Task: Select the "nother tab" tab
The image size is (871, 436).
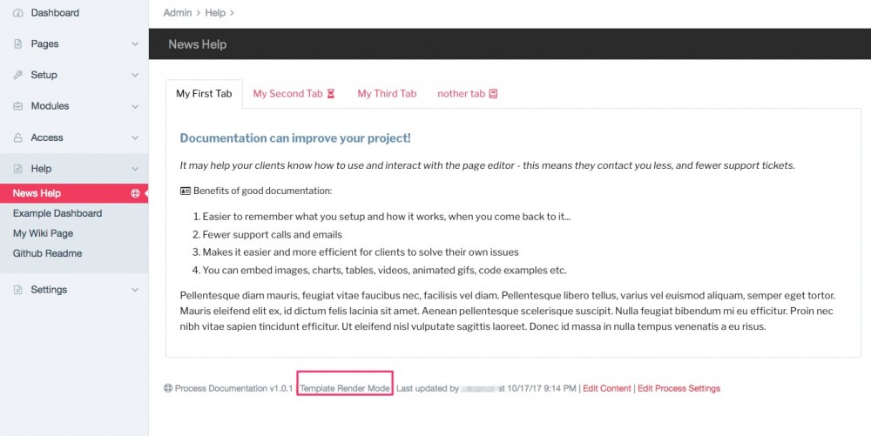Action: (x=467, y=94)
